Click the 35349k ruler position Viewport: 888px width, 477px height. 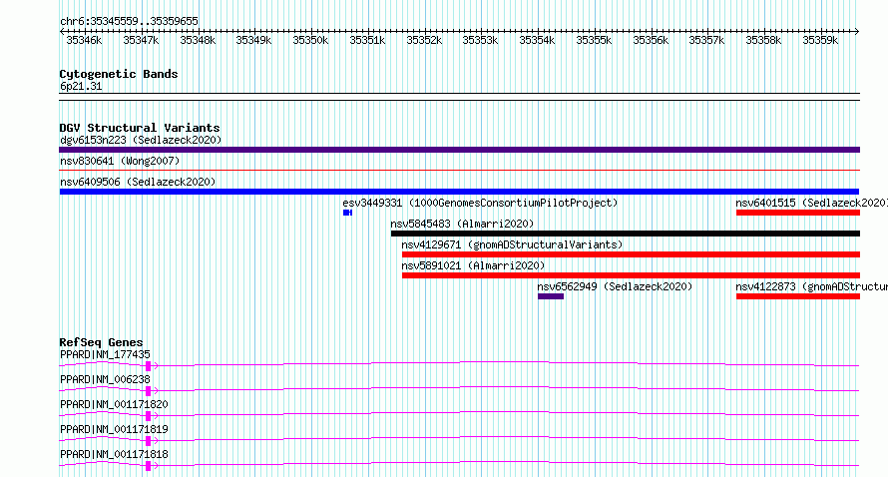[x=253, y=40]
